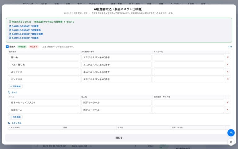Edit the カンヌキ糸 usage location field

point(44,79)
